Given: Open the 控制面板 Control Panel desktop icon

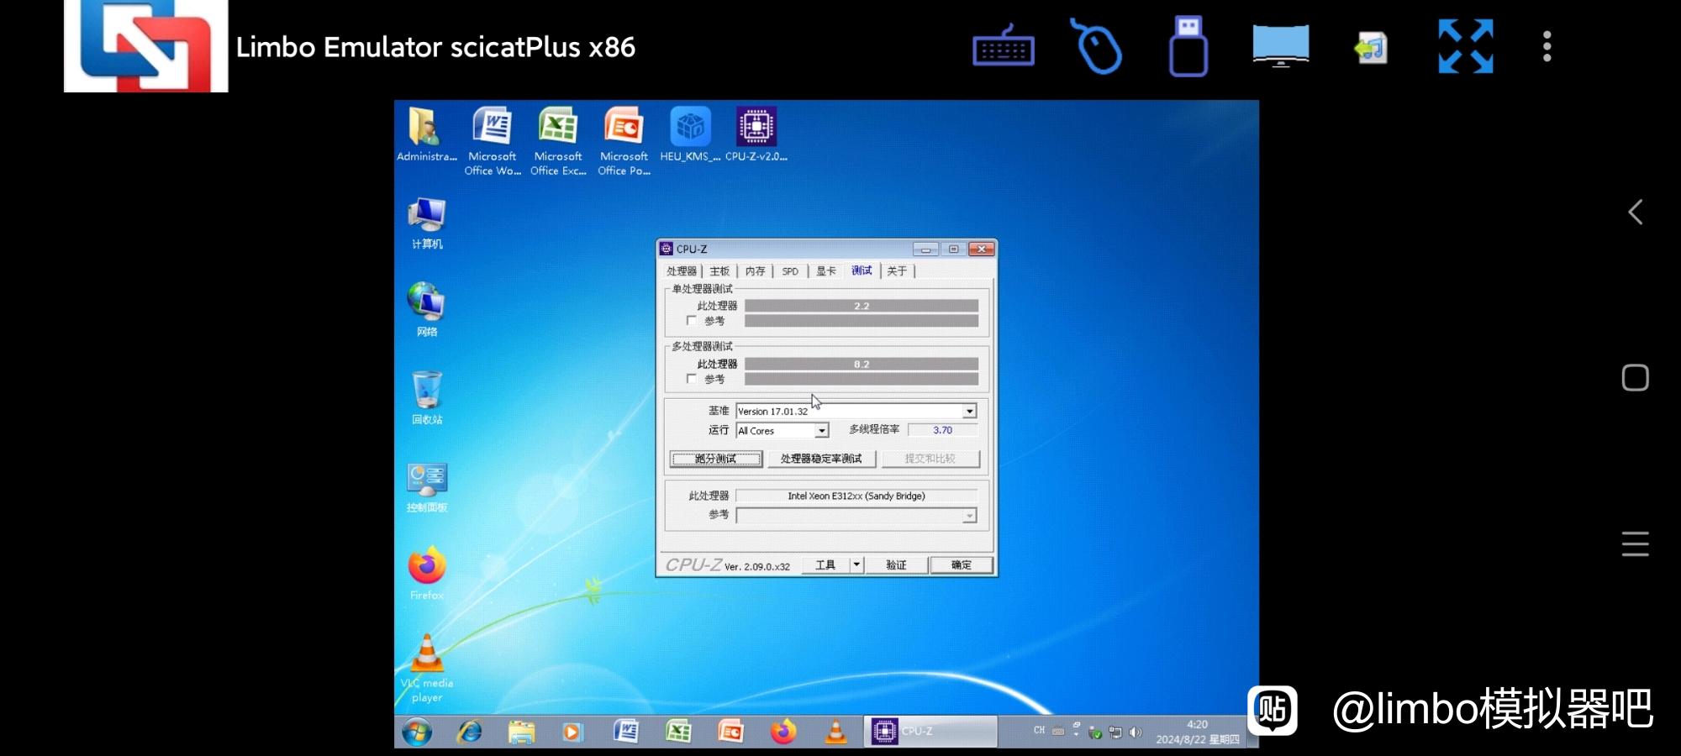Looking at the screenshot, I should pyautogui.click(x=427, y=487).
